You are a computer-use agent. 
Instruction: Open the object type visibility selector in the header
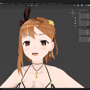tap(75, 5)
